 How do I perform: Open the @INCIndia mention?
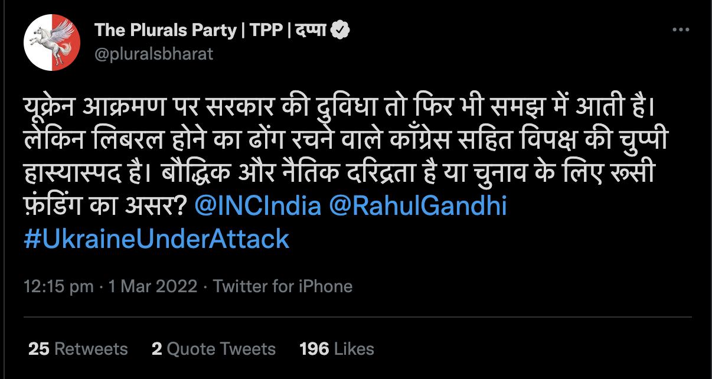click(257, 207)
